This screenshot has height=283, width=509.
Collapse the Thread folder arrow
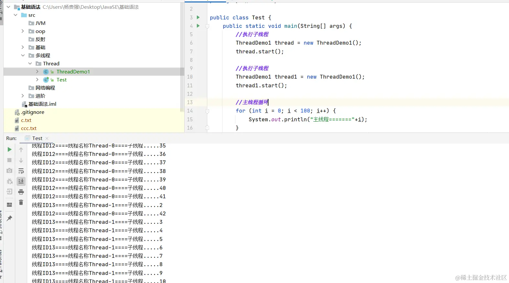(x=30, y=63)
